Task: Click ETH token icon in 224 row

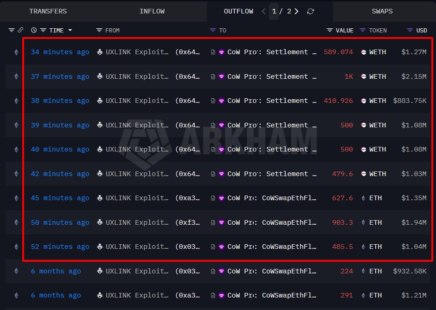Action: [x=364, y=271]
